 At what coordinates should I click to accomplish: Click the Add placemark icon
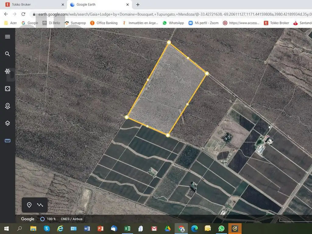coord(29,205)
